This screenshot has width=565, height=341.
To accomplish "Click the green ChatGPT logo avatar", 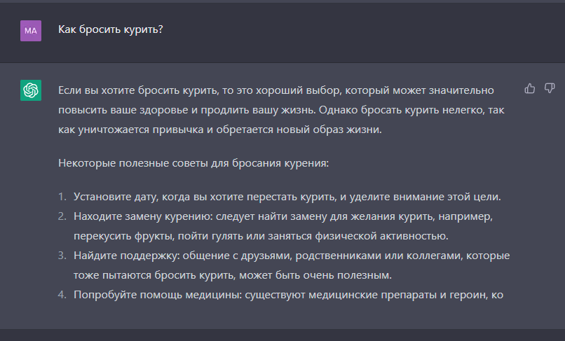I will (x=31, y=90).
